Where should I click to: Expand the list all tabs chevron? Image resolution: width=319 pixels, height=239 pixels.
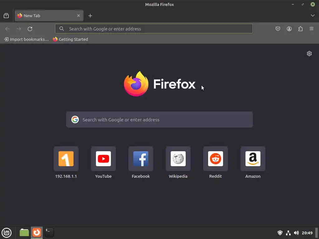(313, 16)
